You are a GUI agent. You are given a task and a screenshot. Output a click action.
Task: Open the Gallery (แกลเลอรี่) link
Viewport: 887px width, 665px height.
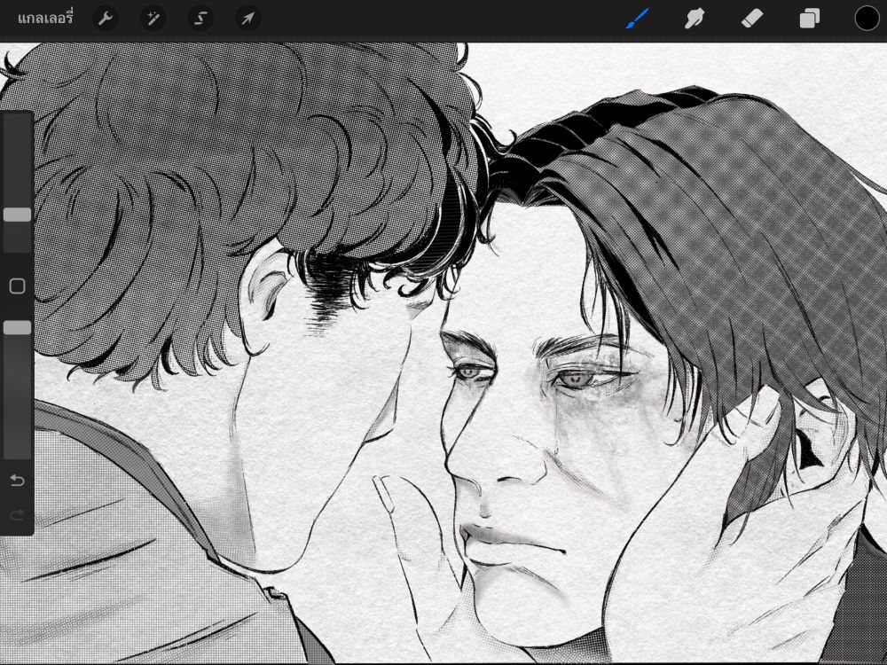(x=45, y=19)
